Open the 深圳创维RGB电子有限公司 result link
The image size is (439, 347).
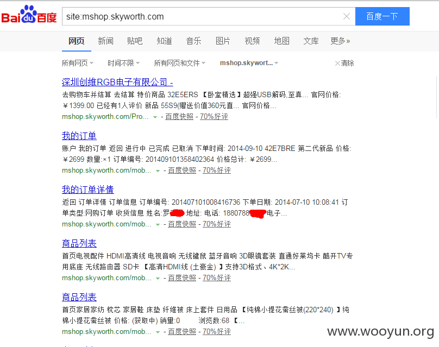coord(117,83)
